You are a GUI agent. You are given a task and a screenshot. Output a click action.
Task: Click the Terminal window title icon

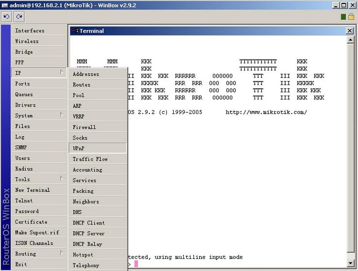pyautogui.click(x=75, y=31)
